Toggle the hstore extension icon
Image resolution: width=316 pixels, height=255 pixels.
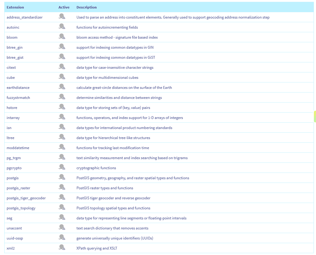tap(62, 107)
